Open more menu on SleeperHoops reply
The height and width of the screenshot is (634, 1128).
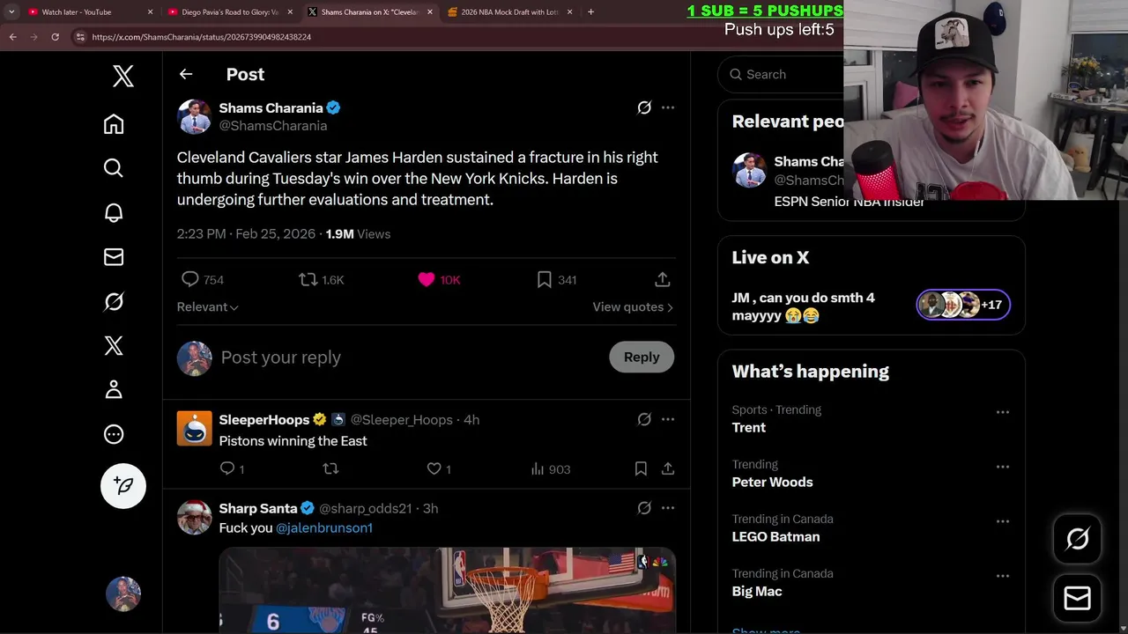coord(668,419)
